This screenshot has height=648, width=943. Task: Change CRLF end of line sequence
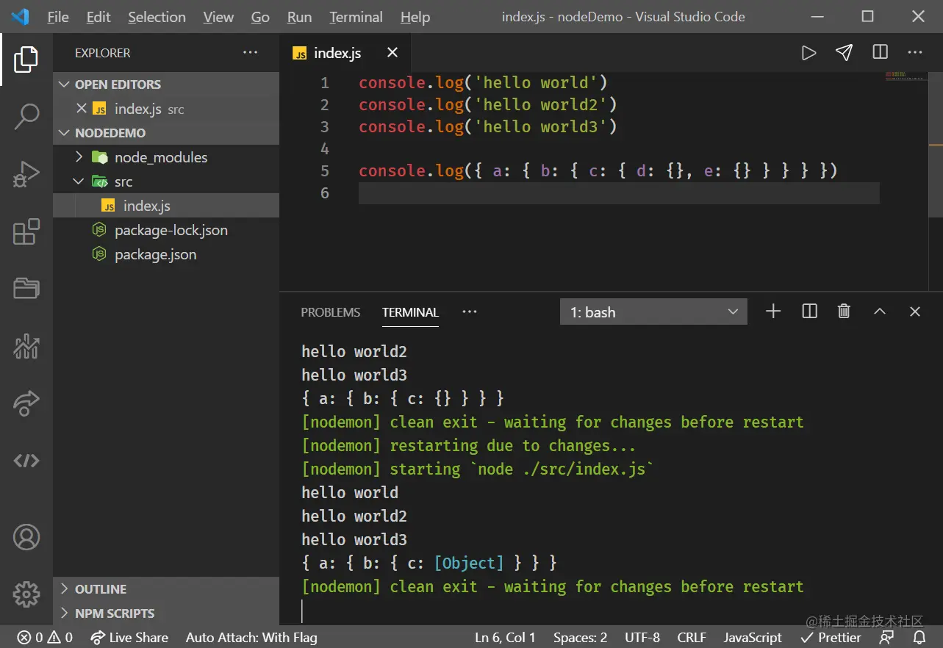[x=692, y=637]
